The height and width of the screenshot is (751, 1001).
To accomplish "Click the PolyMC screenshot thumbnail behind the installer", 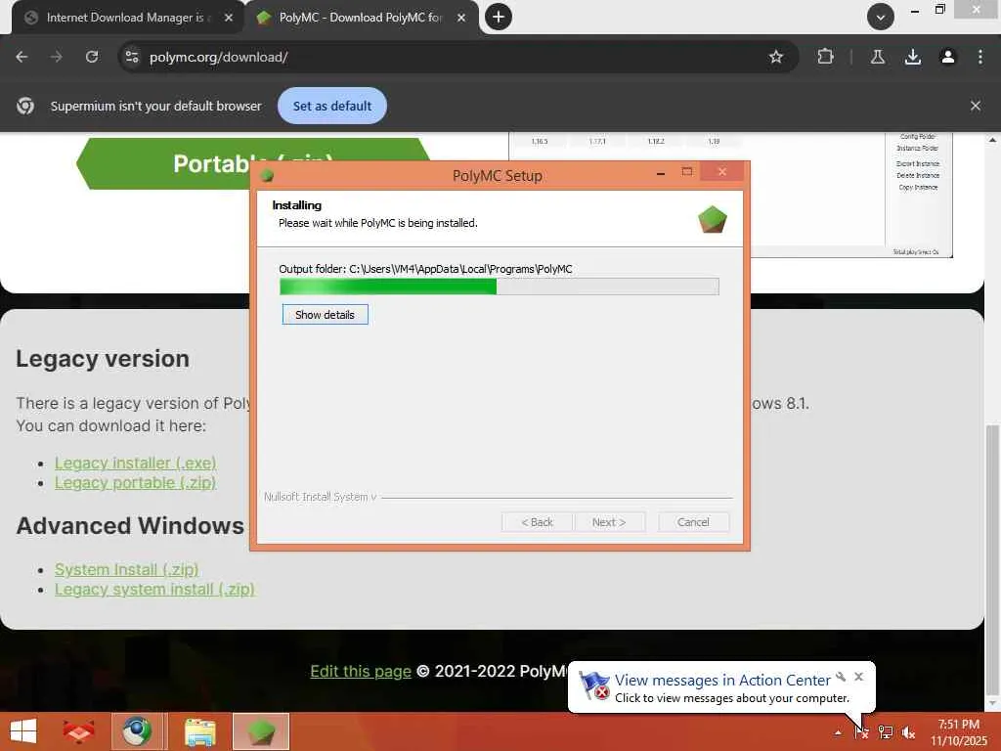I will (849, 195).
